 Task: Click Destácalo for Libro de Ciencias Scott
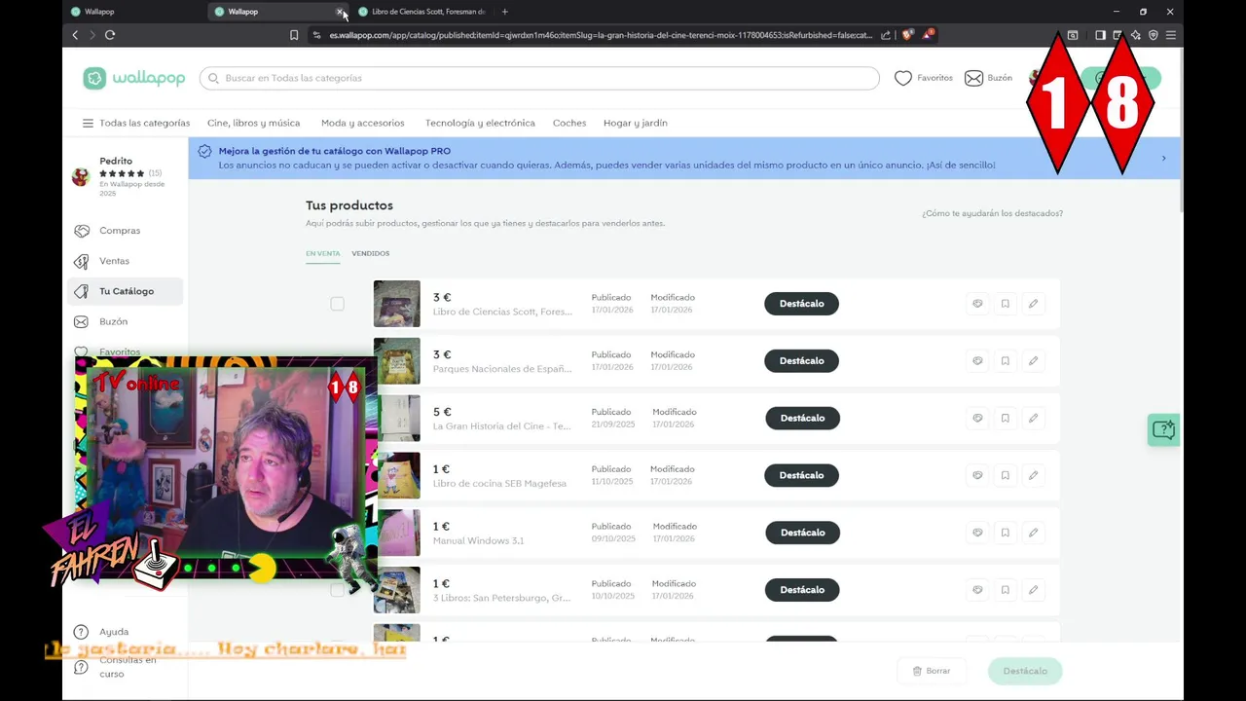801,304
